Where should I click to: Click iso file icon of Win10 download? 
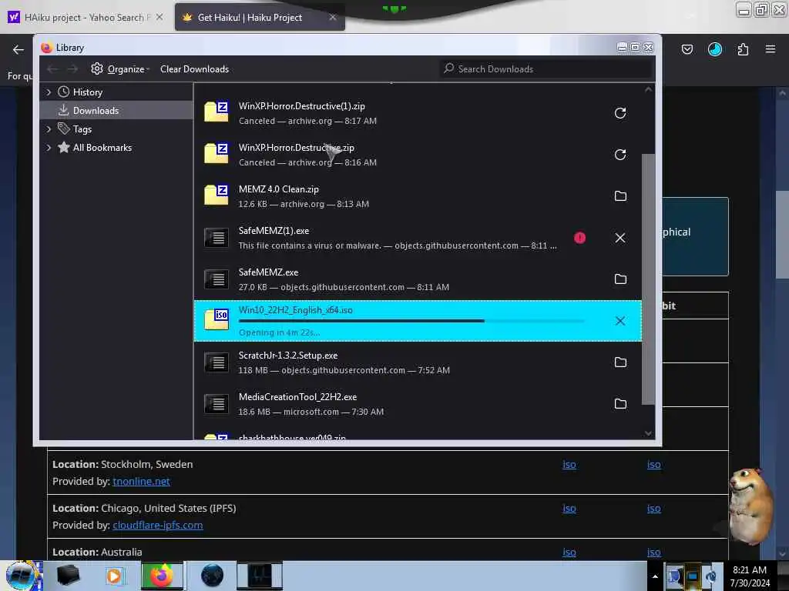pyautogui.click(x=217, y=320)
